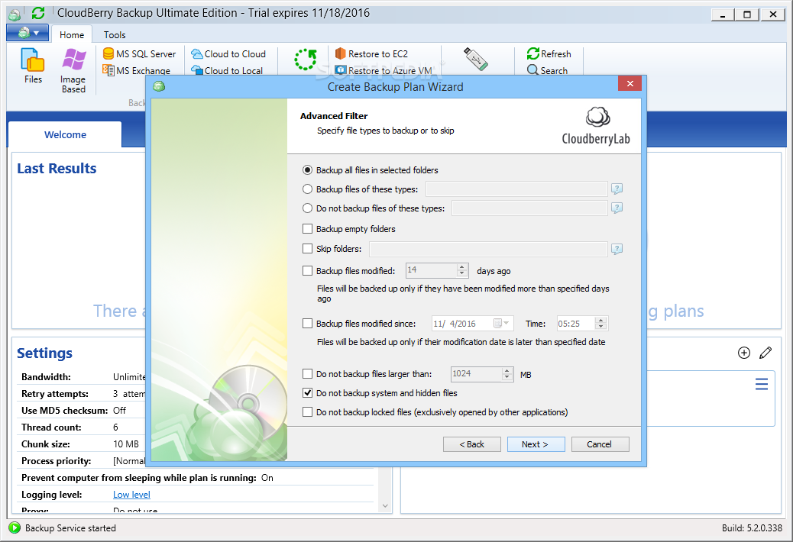Click the pencil edit icon
This screenshot has height=542, width=793.
[765, 353]
